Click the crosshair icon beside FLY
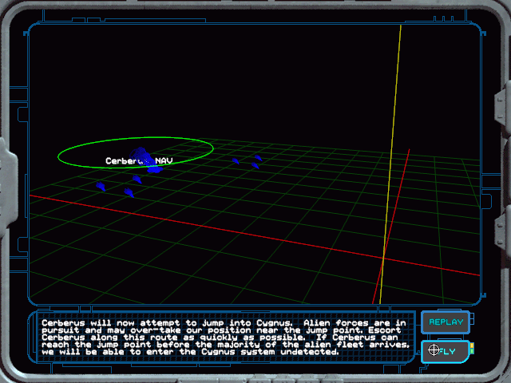Image resolution: width=511 pixels, height=383 pixels. click(x=434, y=350)
